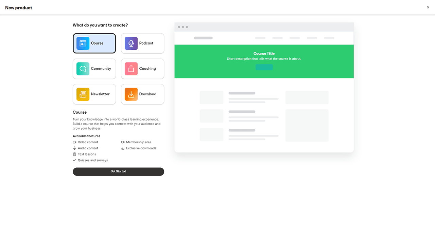
Task: Click the teal Community chat bubble icon
Action: [83, 69]
